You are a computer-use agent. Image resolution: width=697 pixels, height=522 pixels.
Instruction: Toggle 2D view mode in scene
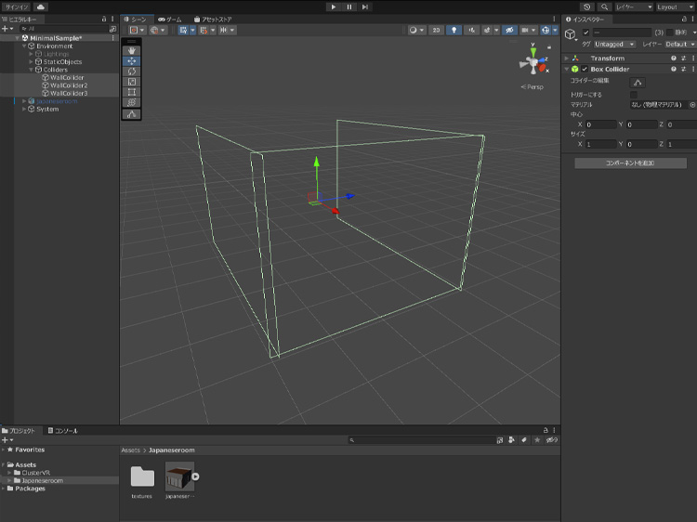click(437, 30)
